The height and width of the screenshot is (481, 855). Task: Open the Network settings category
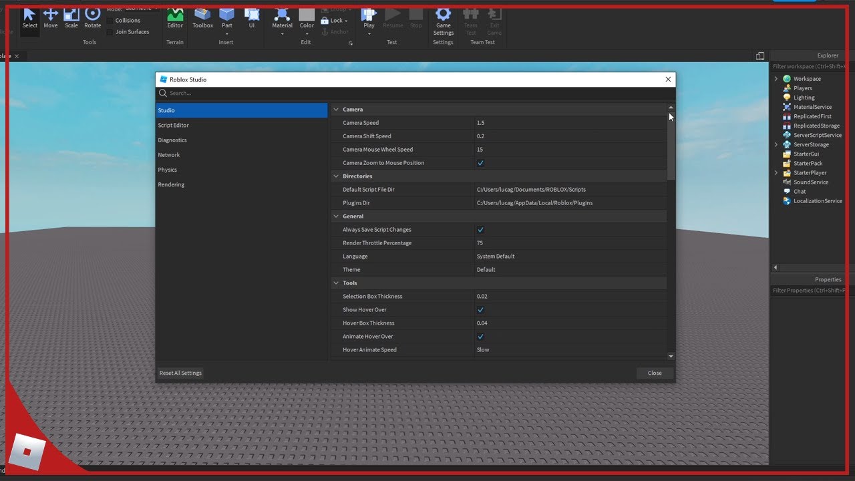[242, 155]
